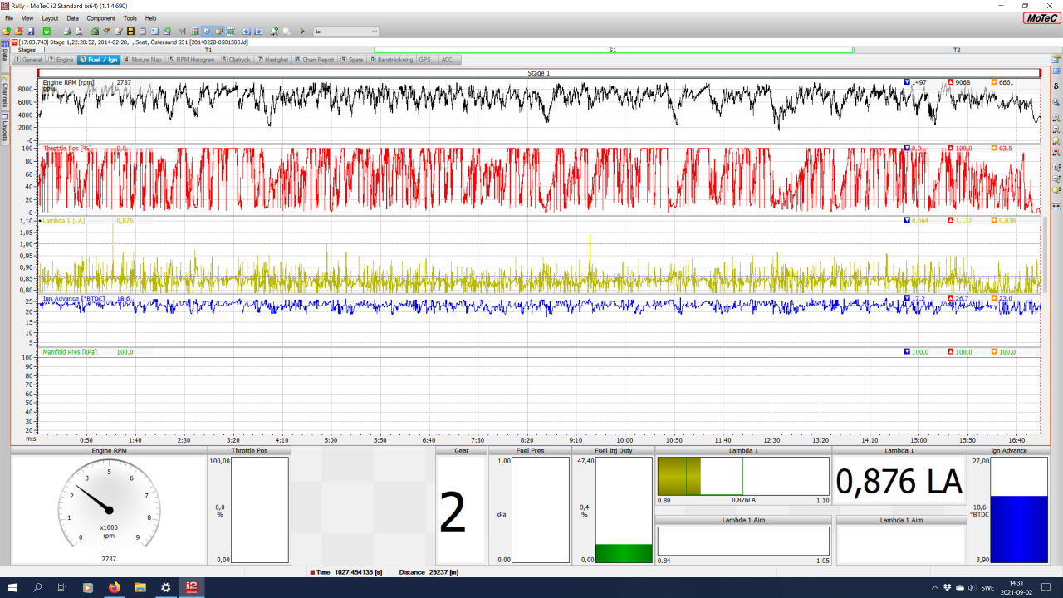Click the left blue arrow toolbar icon
Image resolution: width=1063 pixels, height=598 pixels.
point(247,32)
